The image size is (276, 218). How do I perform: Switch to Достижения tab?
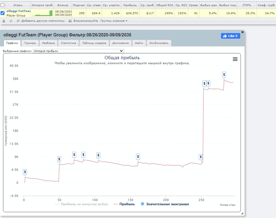coord(120,43)
